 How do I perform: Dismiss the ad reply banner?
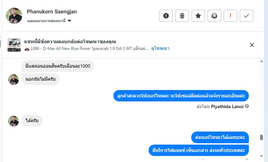click(x=252, y=45)
